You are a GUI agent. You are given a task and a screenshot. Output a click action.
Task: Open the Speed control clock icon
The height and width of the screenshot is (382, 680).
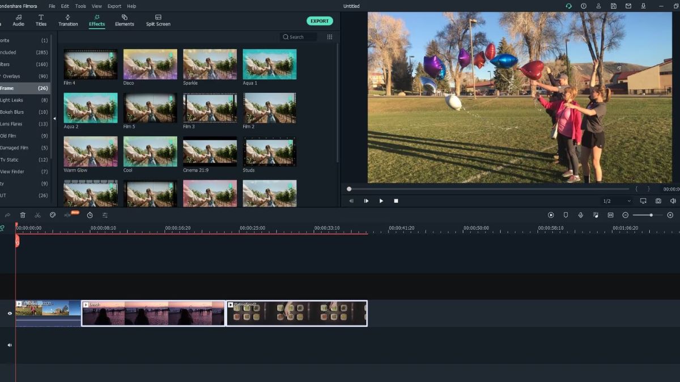[90, 215]
